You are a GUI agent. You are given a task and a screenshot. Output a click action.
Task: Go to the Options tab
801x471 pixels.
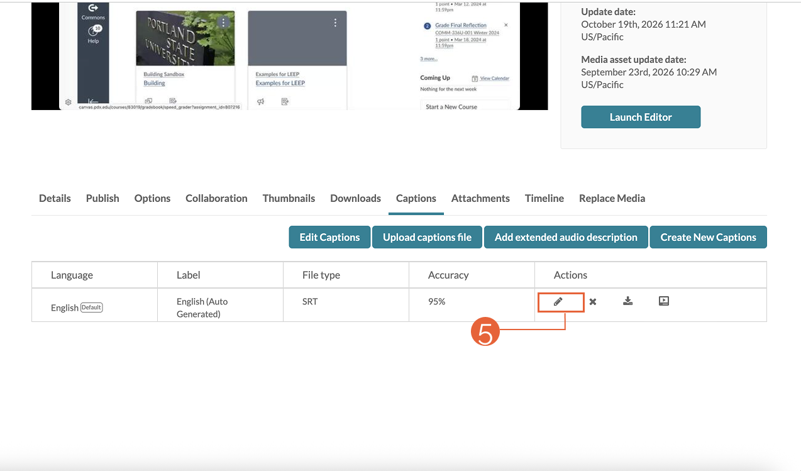tap(152, 198)
